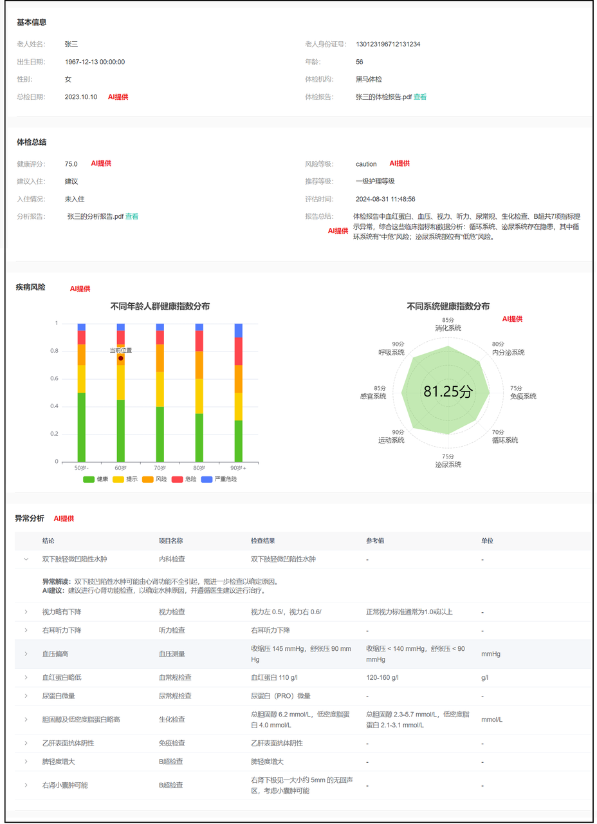Viewport: 597px width, 824px height.
Task: Click the 泌尿系统 radar axis label
Action: click(448, 465)
